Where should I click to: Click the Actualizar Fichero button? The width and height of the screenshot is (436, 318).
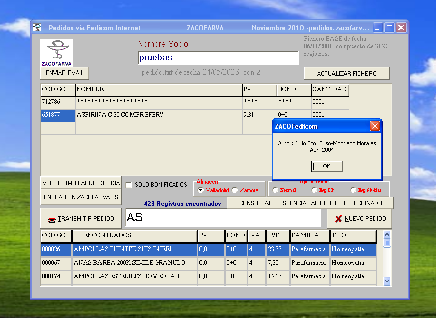(347, 74)
